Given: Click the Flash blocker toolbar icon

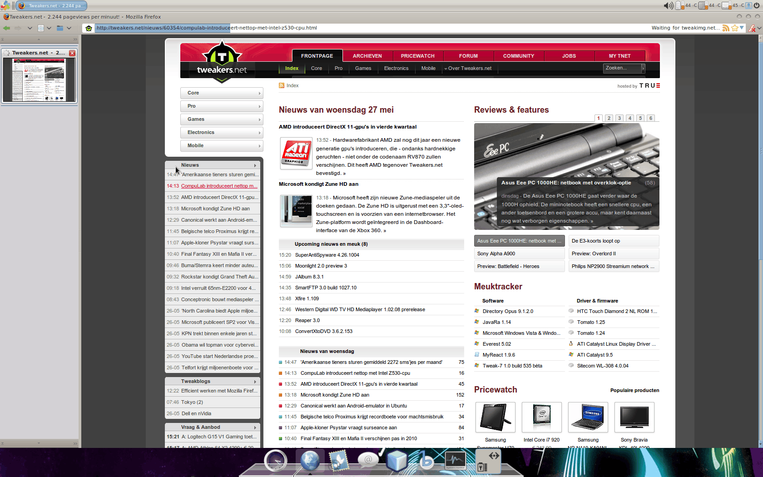Looking at the screenshot, I should click(x=752, y=28).
